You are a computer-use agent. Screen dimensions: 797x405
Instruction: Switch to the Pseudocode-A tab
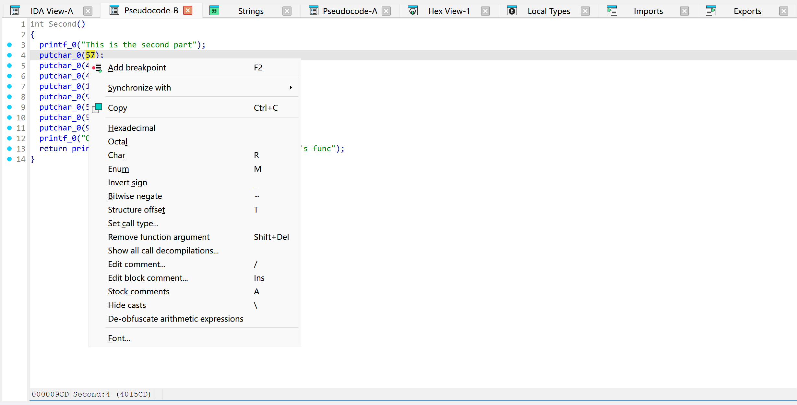350,11
